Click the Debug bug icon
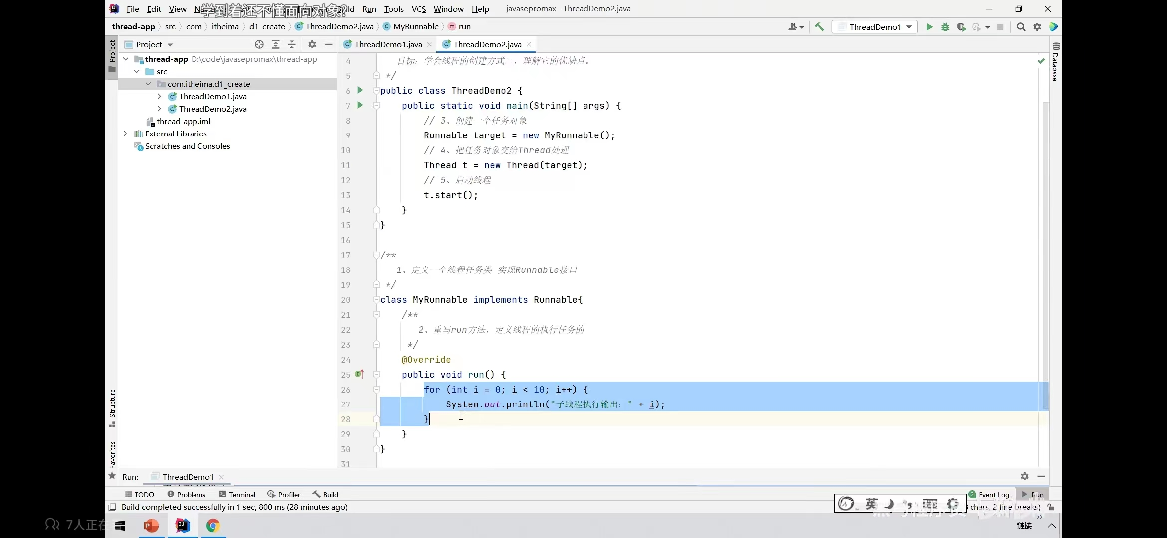Screen dimensions: 1167x538 coord(945,27)
